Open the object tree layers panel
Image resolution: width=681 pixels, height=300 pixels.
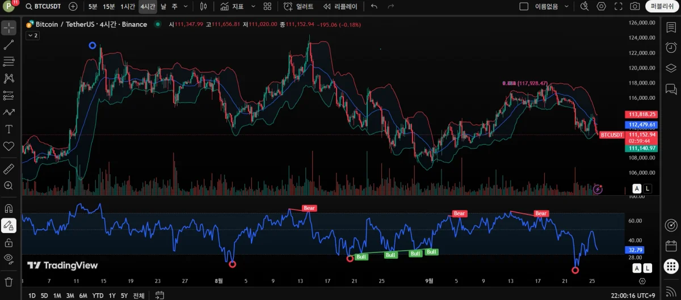tap(671, 68)
